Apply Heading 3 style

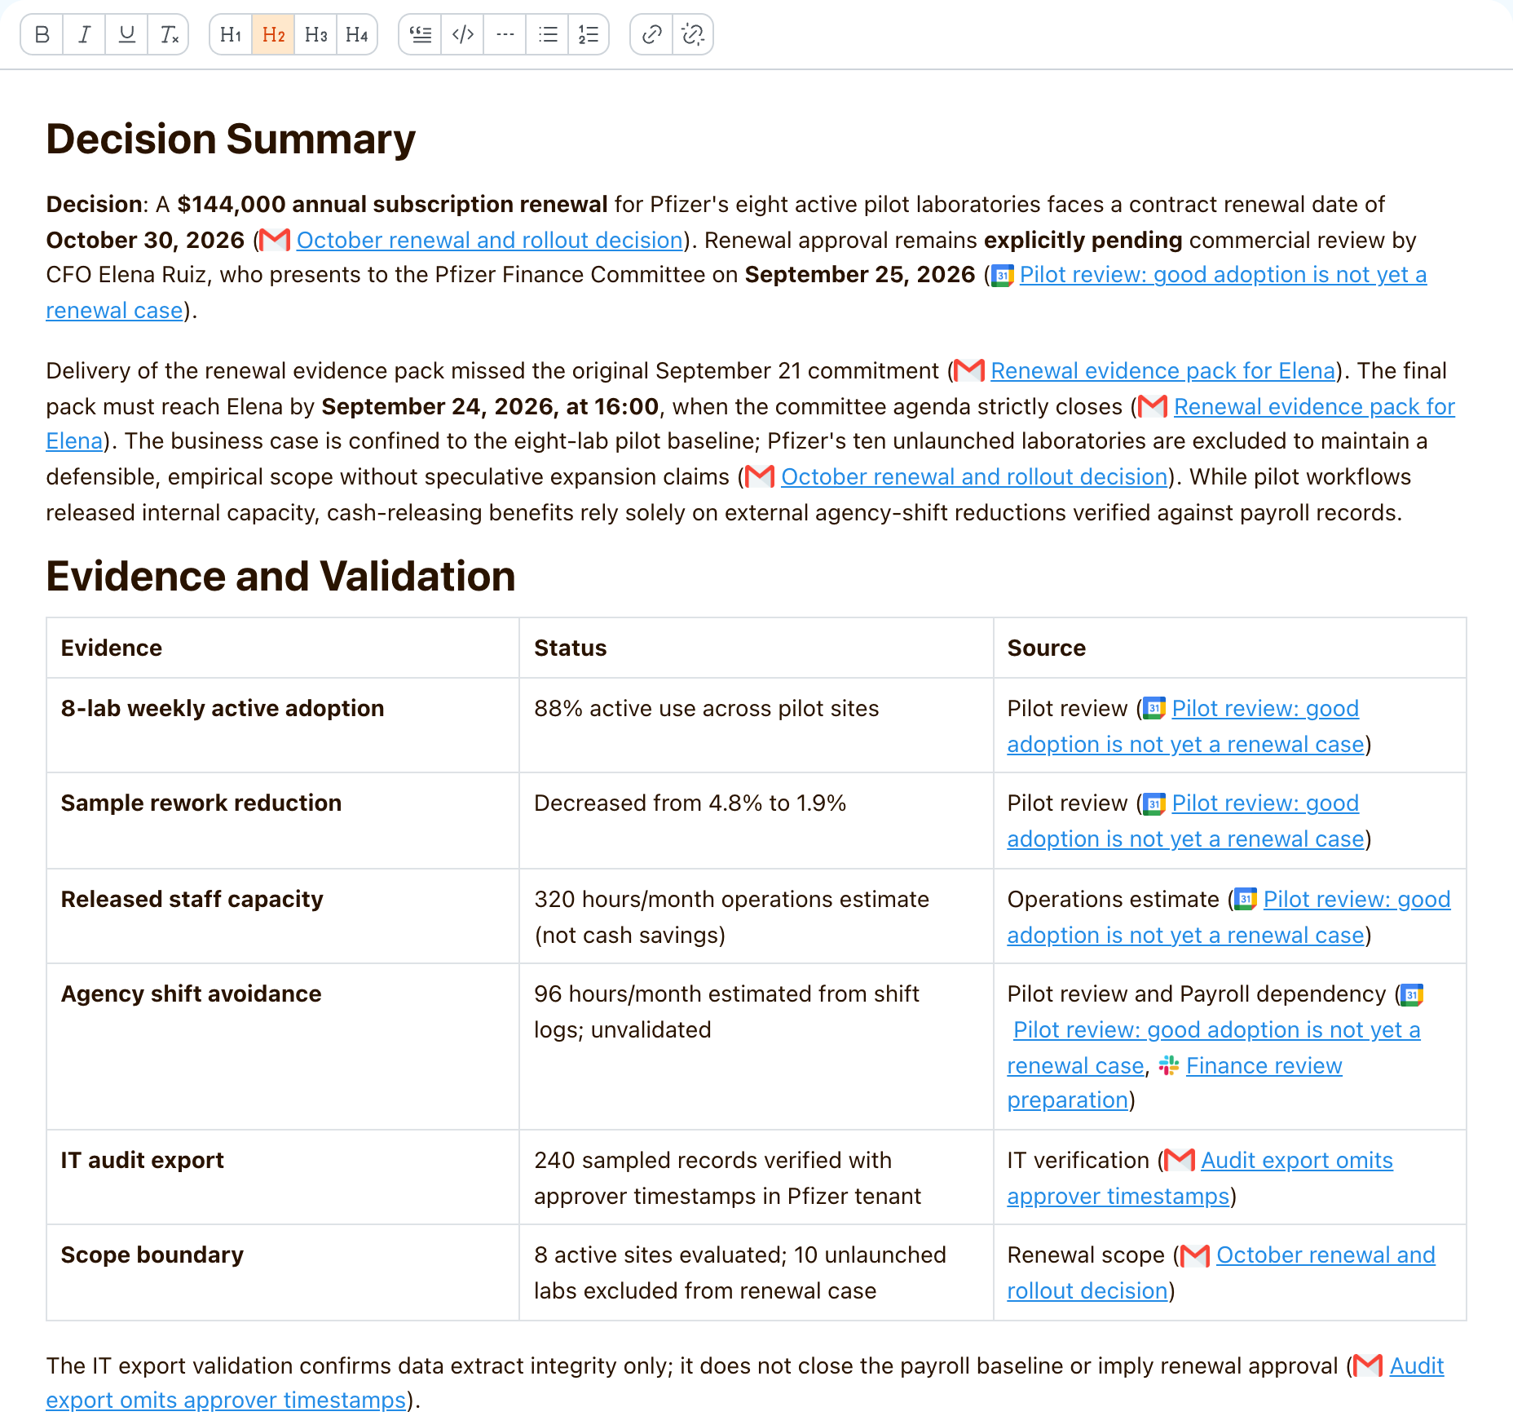click(x=315, y=34)
